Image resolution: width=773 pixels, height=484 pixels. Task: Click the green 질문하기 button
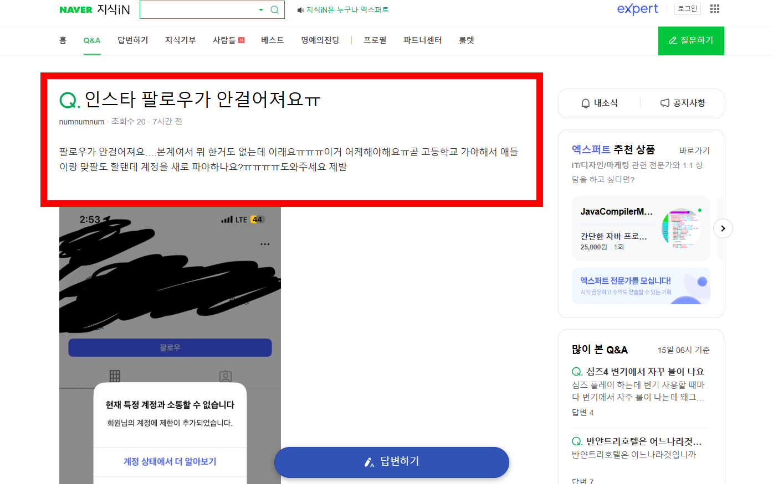[691, 41]
